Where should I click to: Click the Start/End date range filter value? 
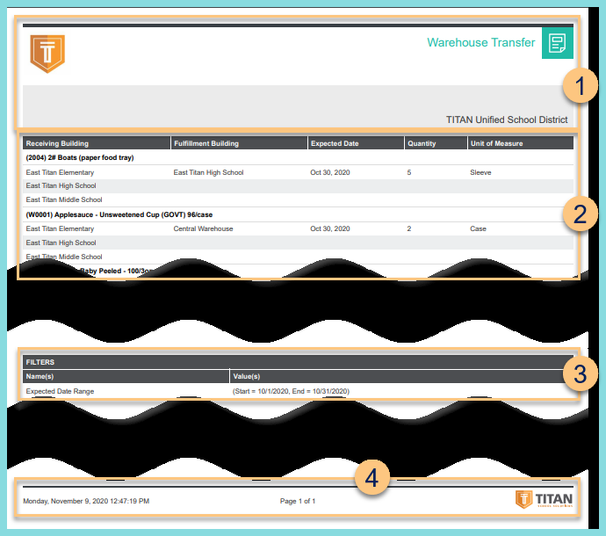[x=291, y=391]
